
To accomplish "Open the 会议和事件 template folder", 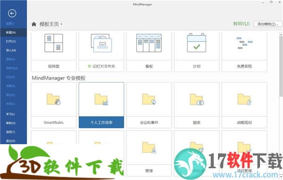I will pyautogui.click(x=149, y=105).
